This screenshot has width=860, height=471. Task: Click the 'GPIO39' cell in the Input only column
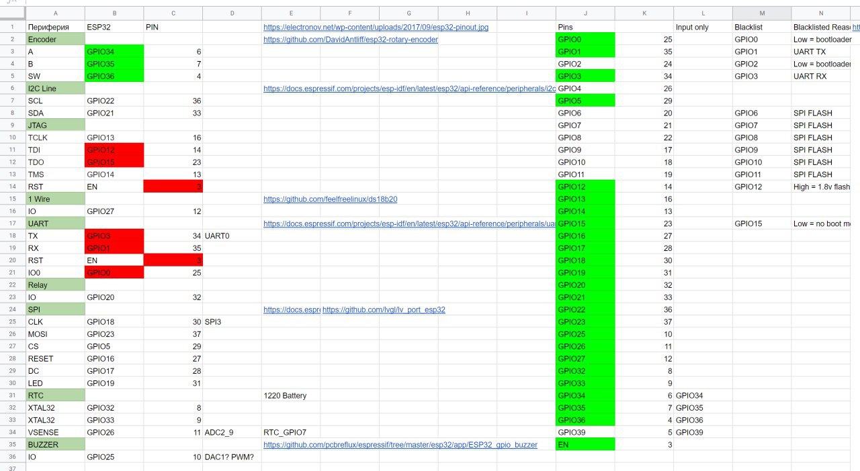point(703,433)
